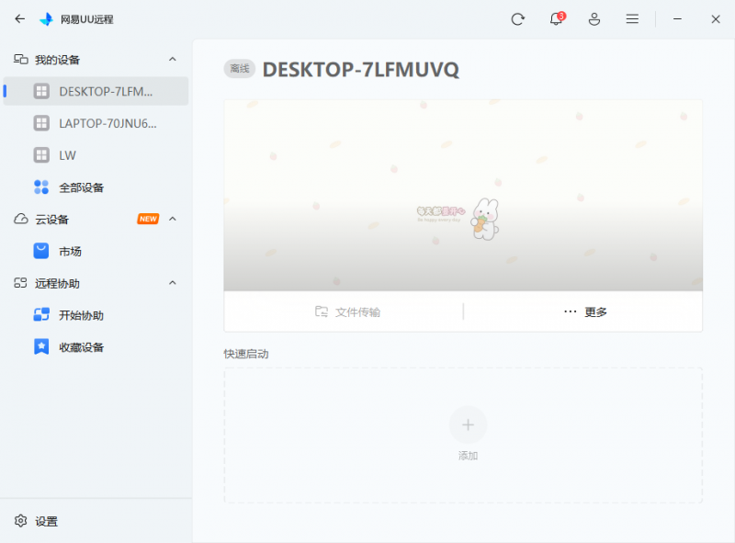Go back using the back arrow
This screenshot has height=543, width=735.
tap(19, 18)
